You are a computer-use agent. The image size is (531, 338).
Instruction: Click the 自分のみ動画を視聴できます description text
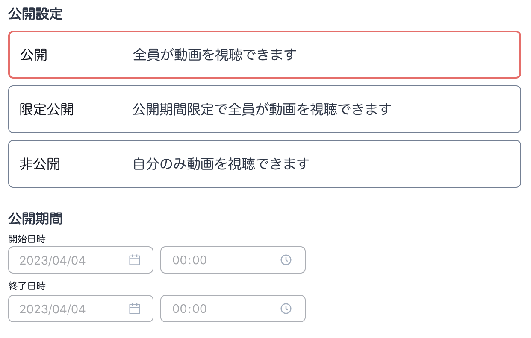coord(221,164)
